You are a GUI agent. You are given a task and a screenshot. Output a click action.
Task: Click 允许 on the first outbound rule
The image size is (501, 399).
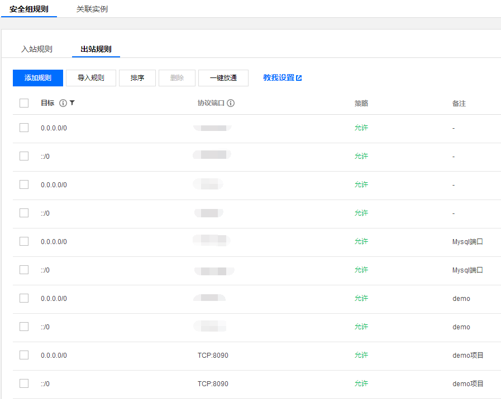pos(361,128)
